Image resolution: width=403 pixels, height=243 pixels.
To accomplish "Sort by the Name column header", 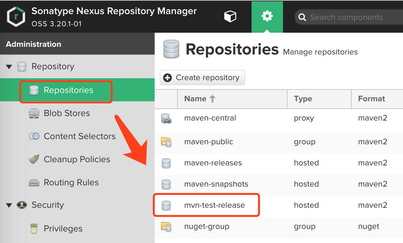I will click(232, 99).
